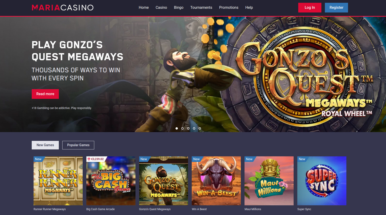Open the Tournaments menu item

click(201, 7)
